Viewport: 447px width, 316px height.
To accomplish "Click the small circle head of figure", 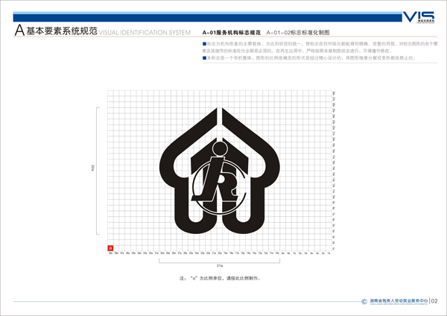I will (x=218, y=148).
